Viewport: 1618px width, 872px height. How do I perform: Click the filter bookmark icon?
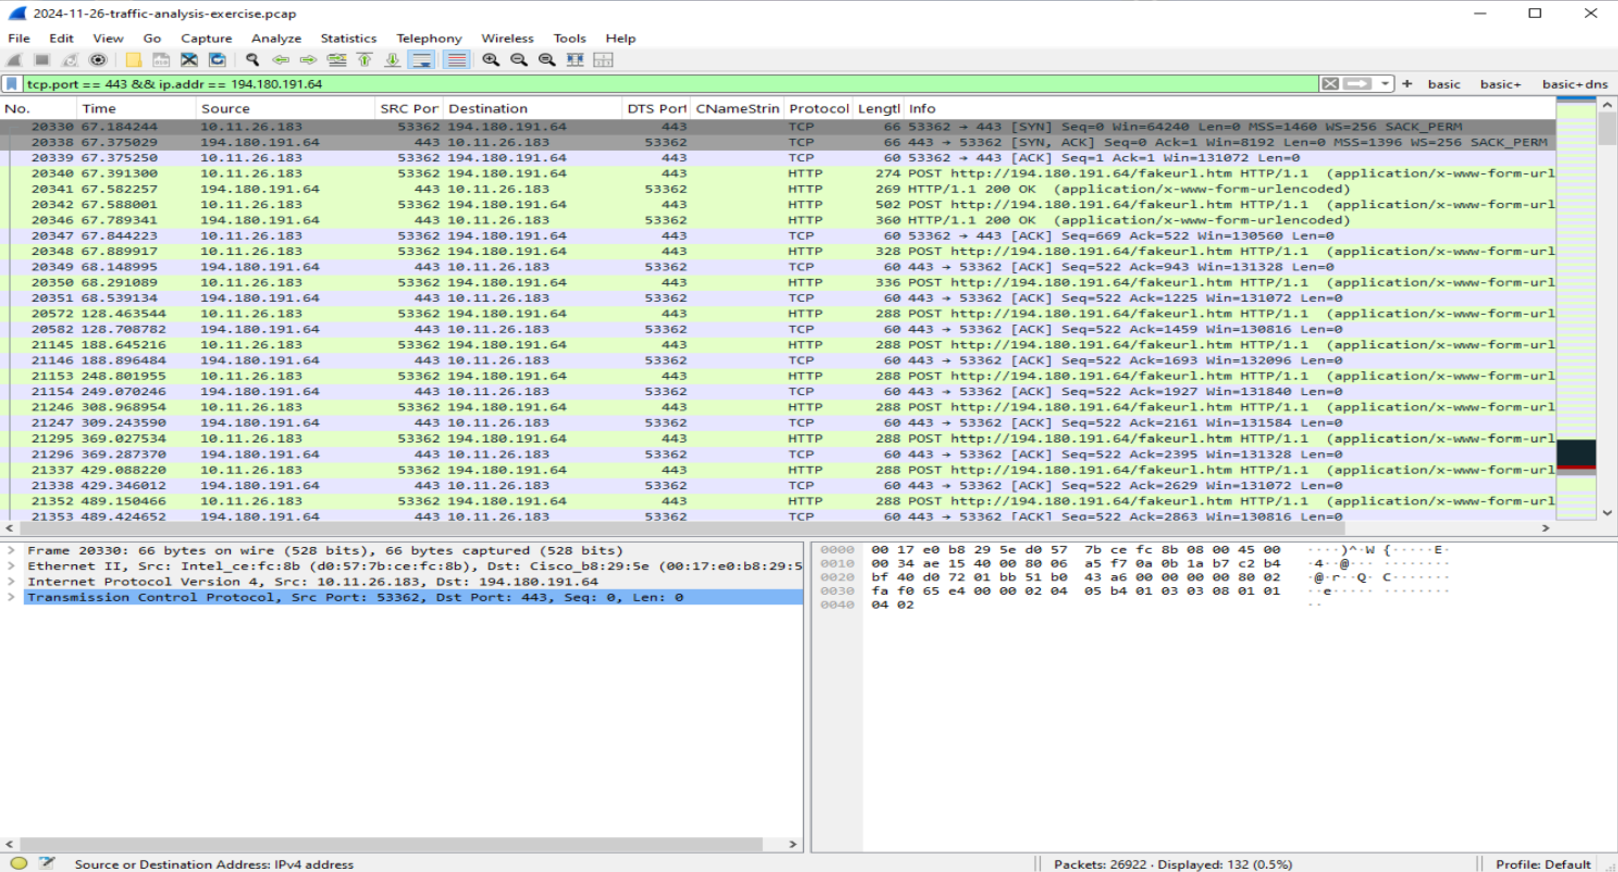click(13, 84)
